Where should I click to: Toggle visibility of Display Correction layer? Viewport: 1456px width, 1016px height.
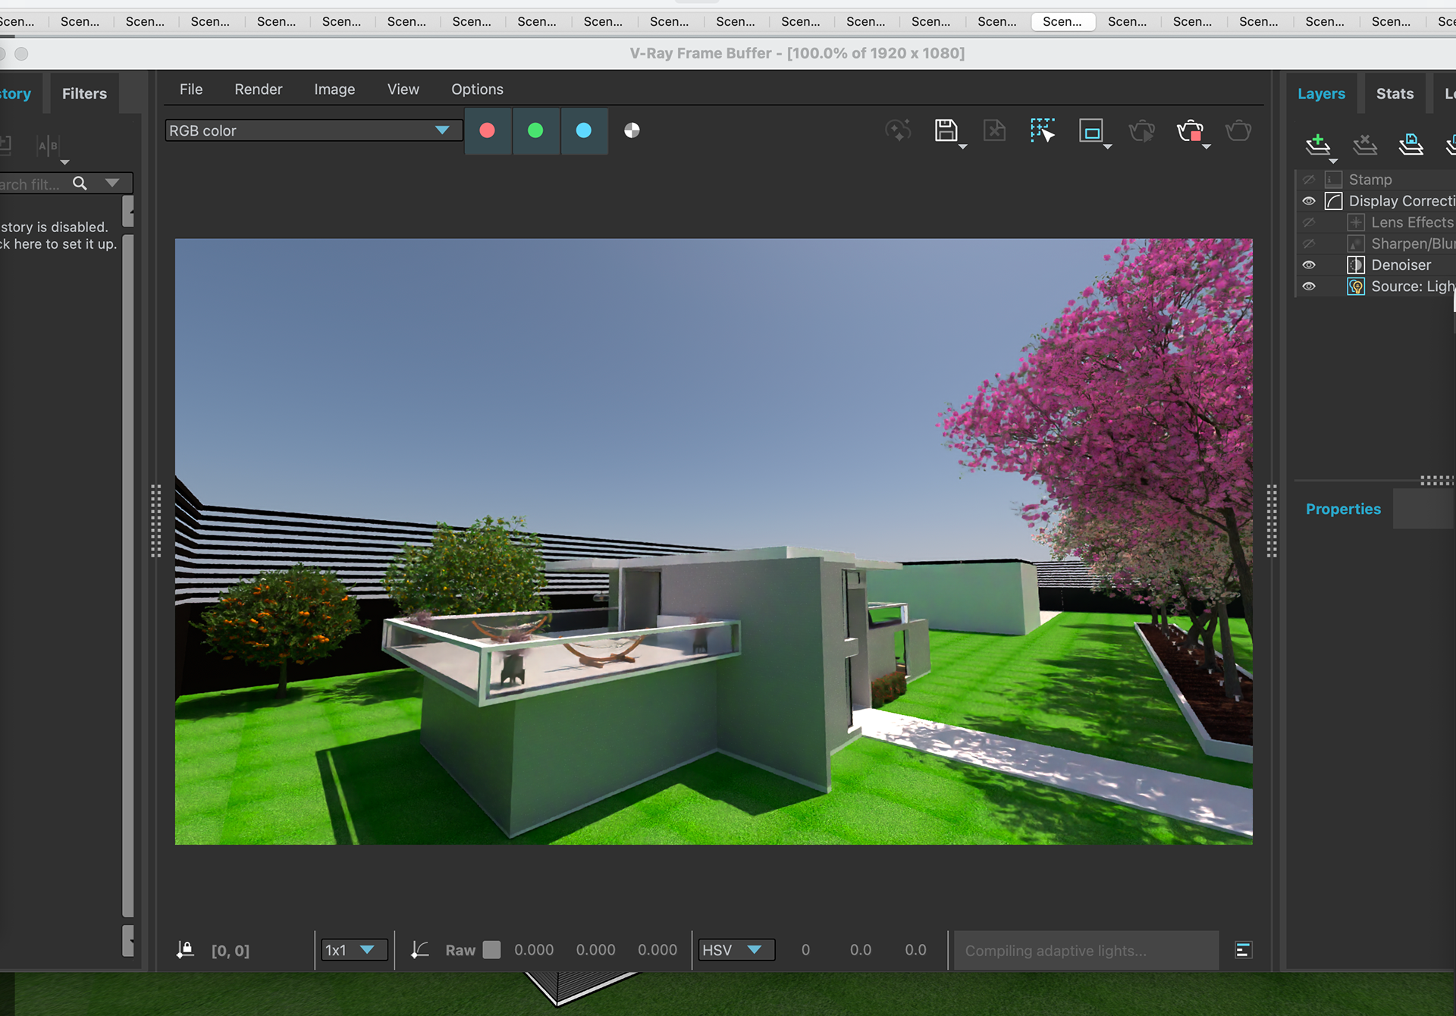(1309, 201)
